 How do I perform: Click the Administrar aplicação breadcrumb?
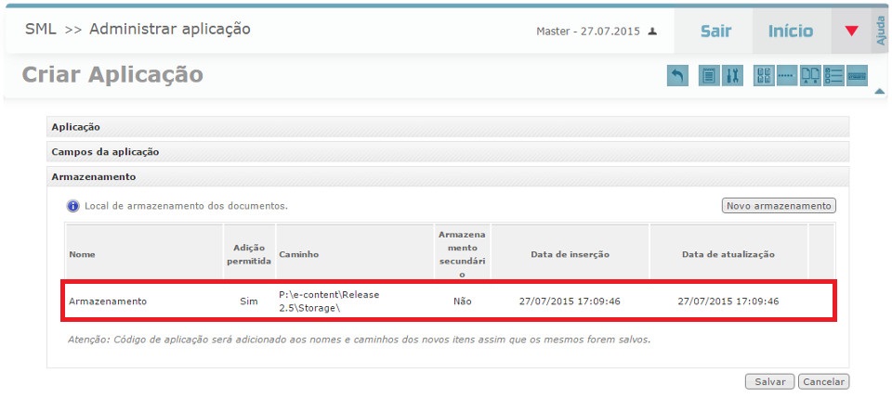[x=169, y=29]
